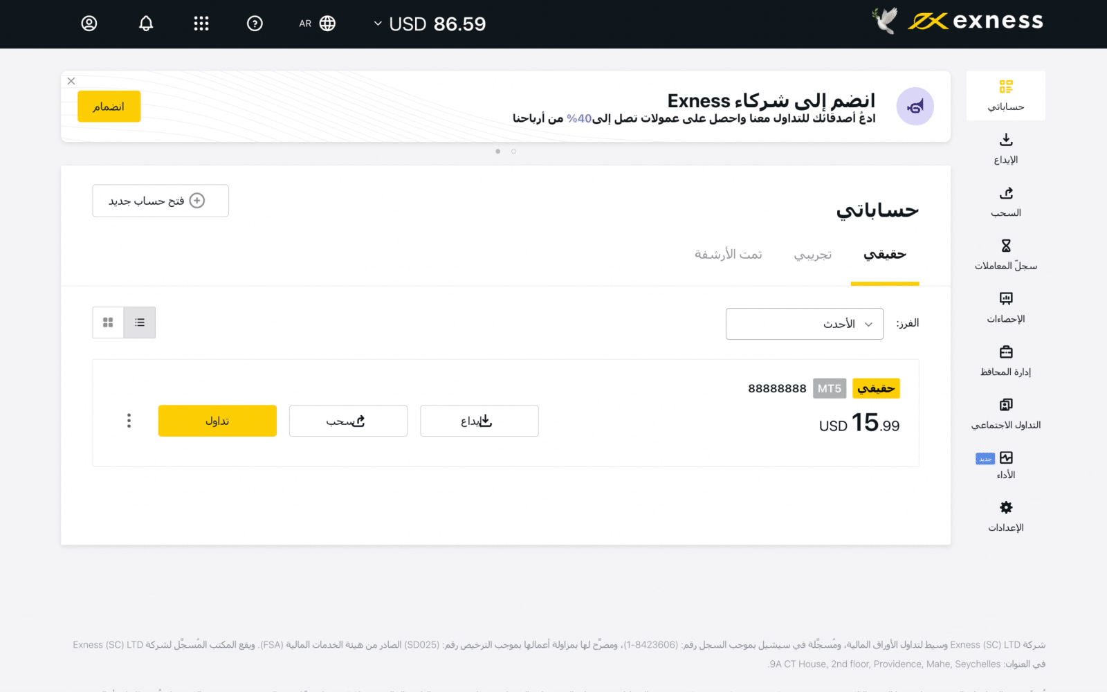The height and width of the screenshot is (692, 1107).
Task: Expand the USD 86.59 balance dropdown
Action: pos(429,24)
